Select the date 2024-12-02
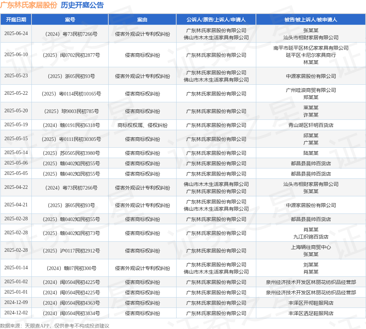 point(16,313)
